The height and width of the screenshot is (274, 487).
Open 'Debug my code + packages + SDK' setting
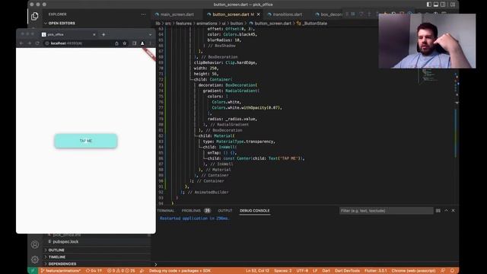180,271
